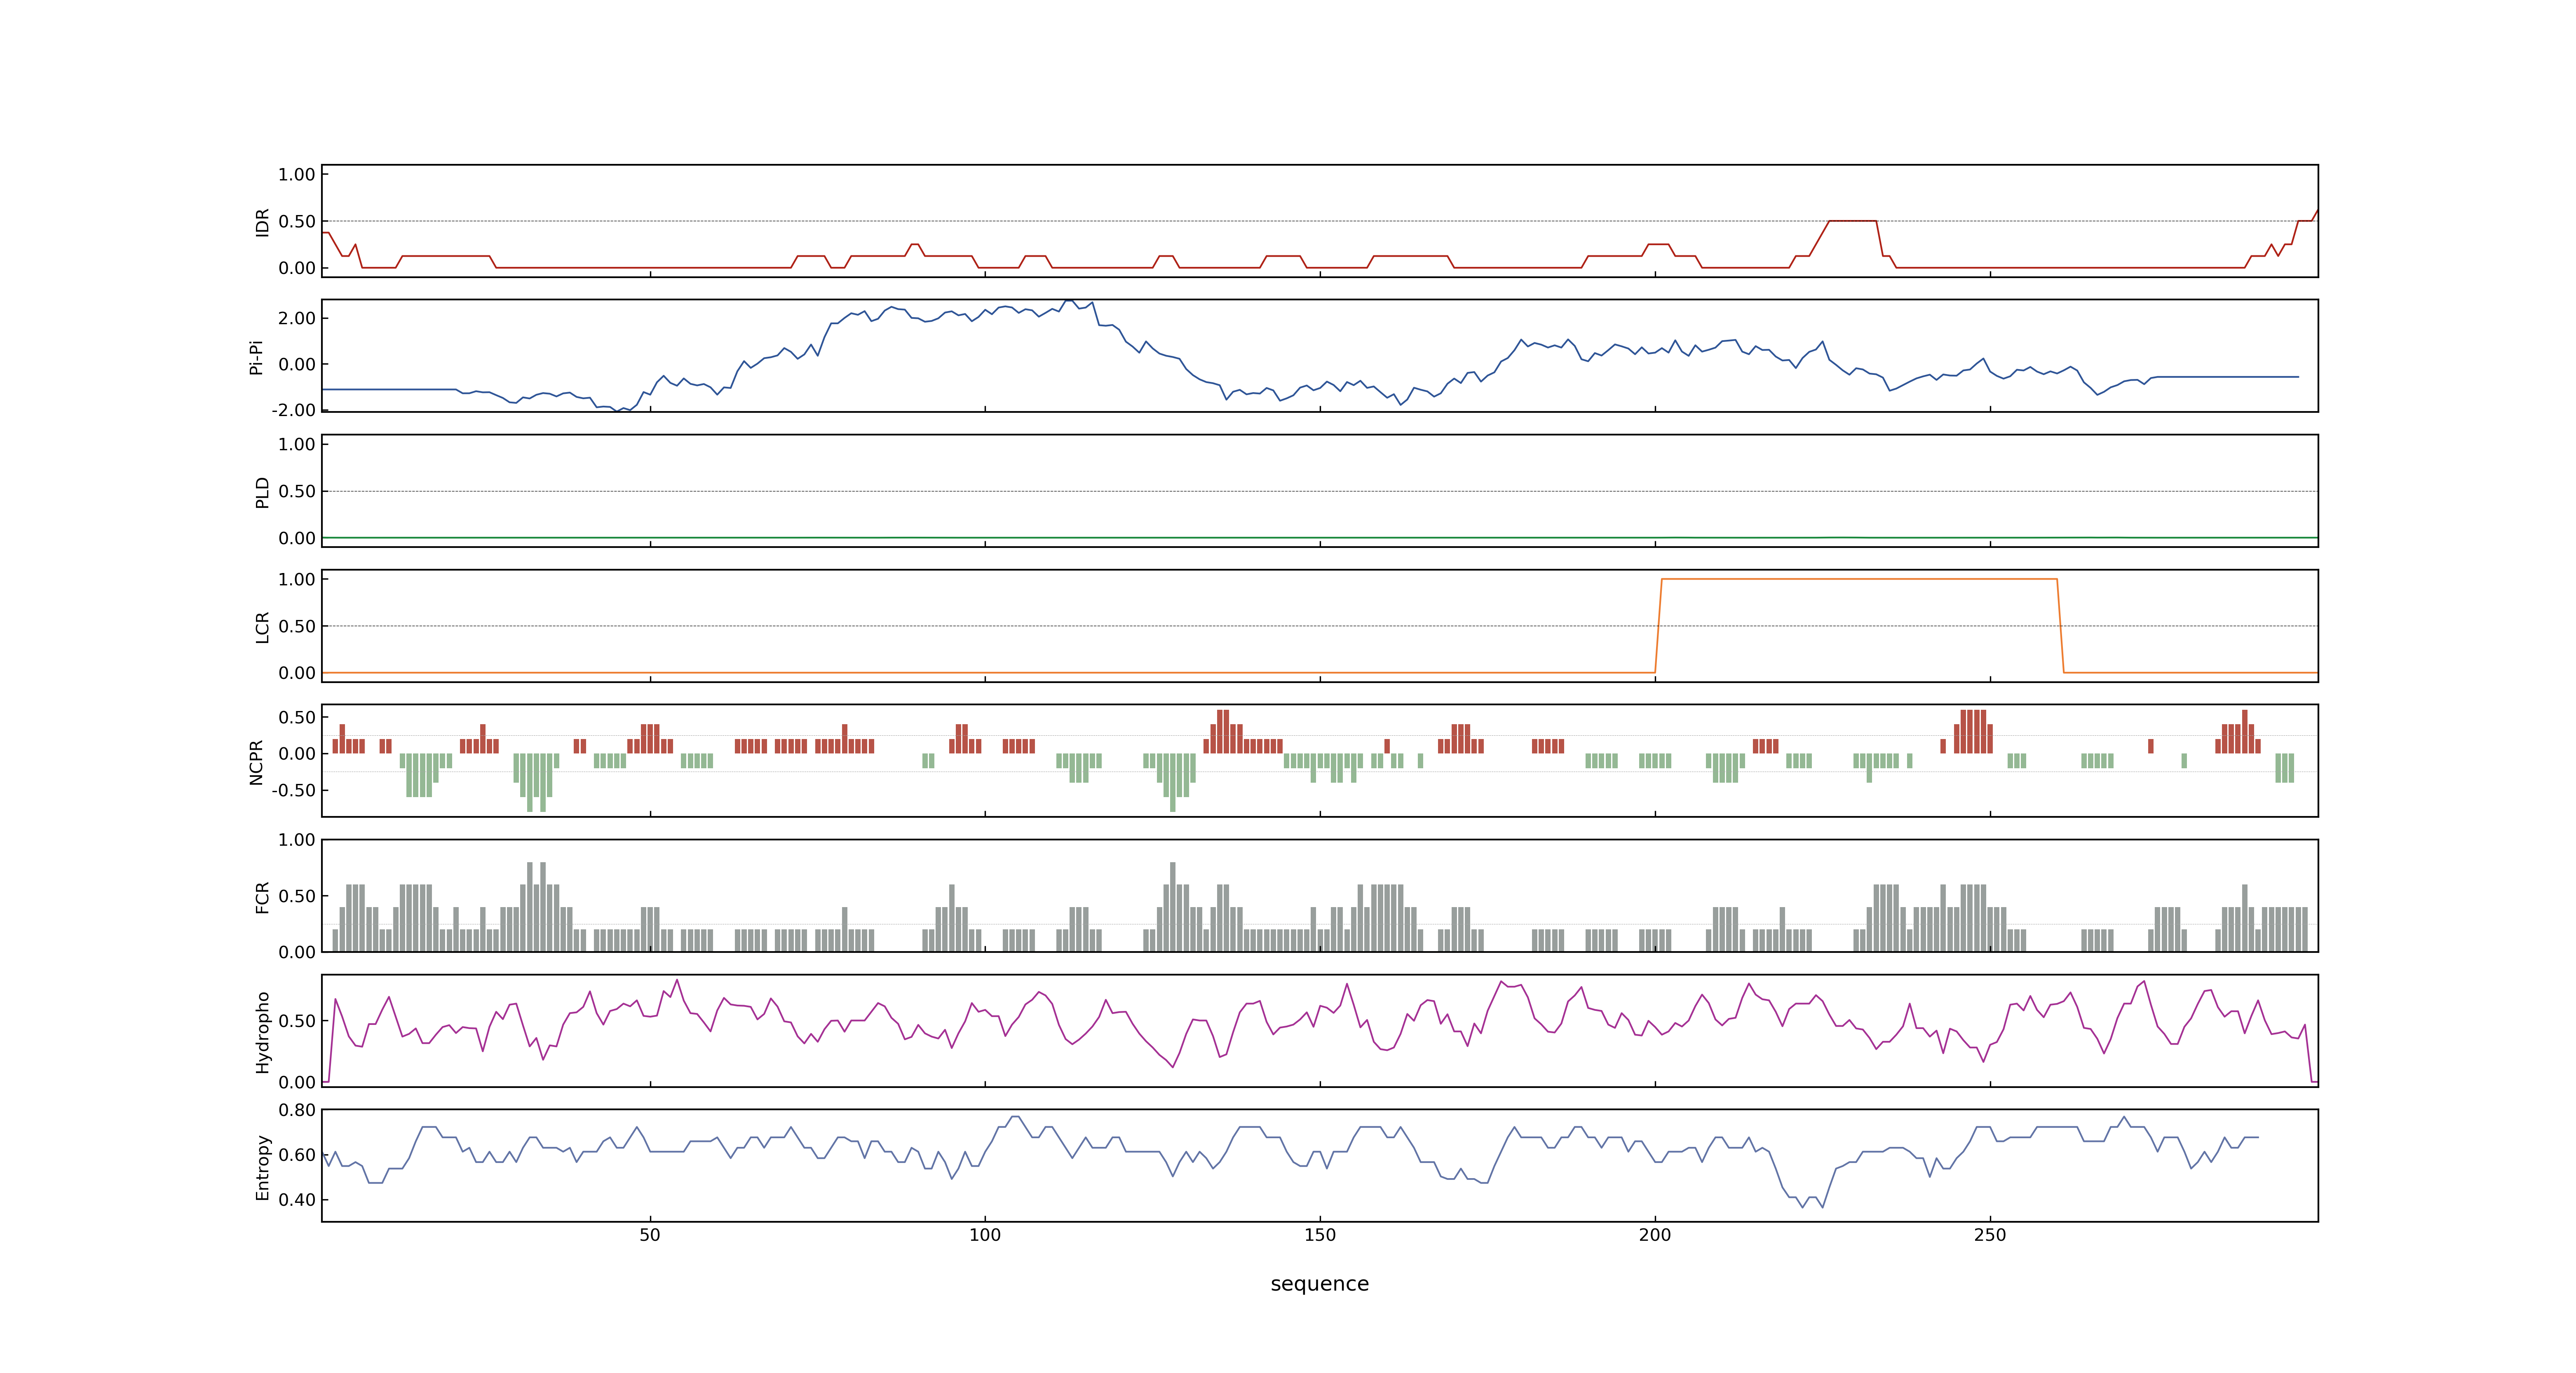2576x1373 pixels.
Task: Click x-axis tick label 100
Action: [x=985, y=1235]
